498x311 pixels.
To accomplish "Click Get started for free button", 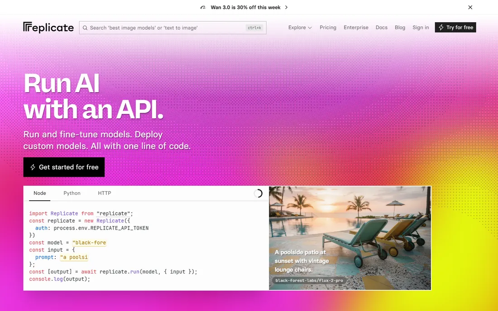I will (x=64, y=167).
